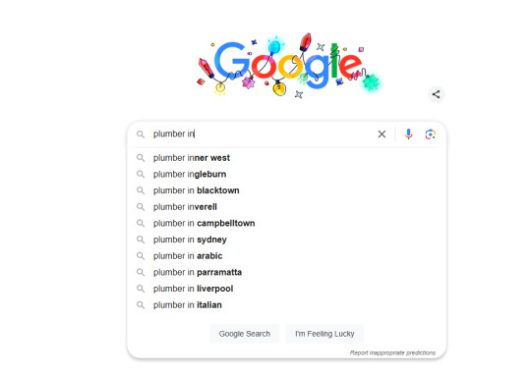Screen dimensions: 531x375
Task: Click the I'm Feeling Lucky button
Action: coord(324,334)
